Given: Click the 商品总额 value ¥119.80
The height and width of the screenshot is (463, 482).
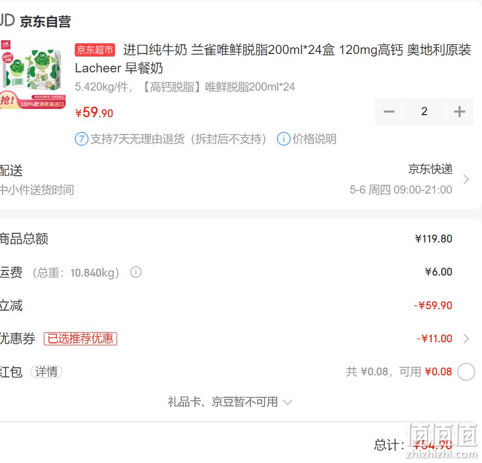Looking at the screenshot, I should coord(434,239).
